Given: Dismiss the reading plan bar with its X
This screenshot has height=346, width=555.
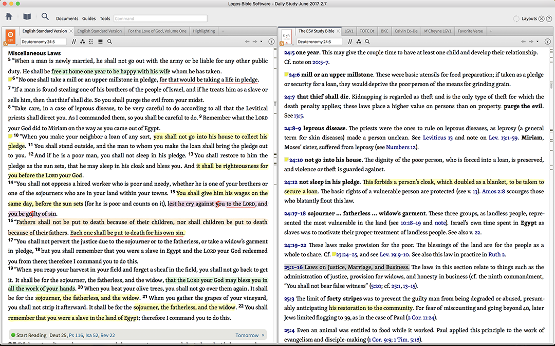Looking at the screenshot, I should 263,335.
